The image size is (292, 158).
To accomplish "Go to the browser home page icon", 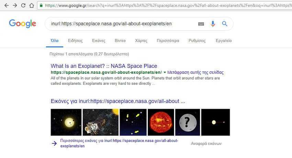I will [x=32, y=5].
